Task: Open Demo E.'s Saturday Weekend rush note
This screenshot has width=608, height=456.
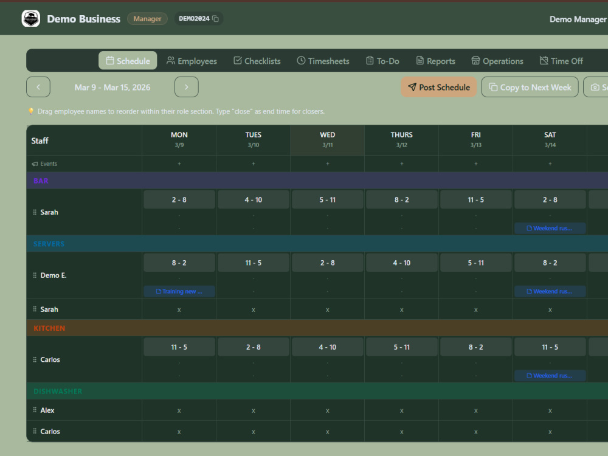Action: click(x=550, y=292)
